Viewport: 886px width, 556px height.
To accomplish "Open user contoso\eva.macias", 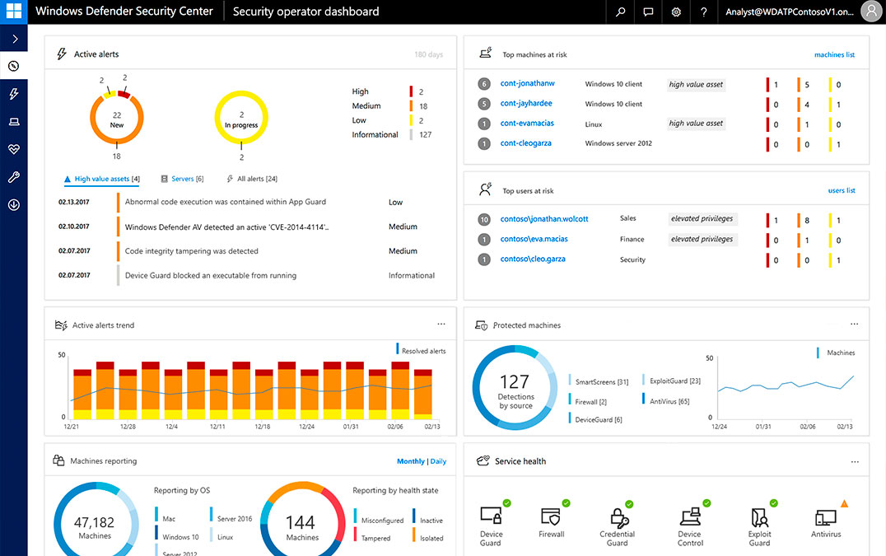I will coord(534,239).
